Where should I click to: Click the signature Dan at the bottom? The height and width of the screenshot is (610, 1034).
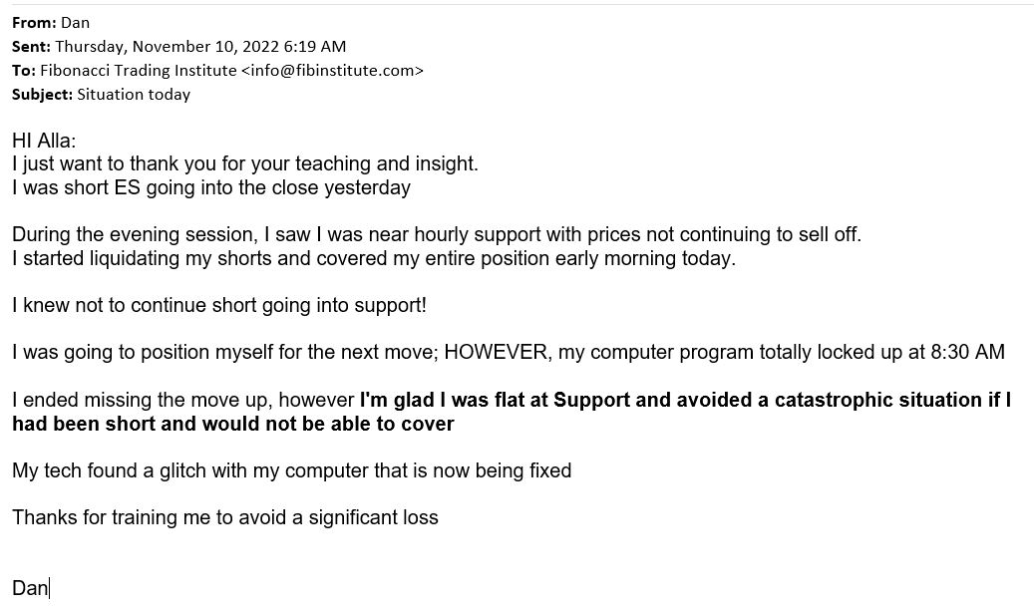pyautogui.click(x=30, y=588)
